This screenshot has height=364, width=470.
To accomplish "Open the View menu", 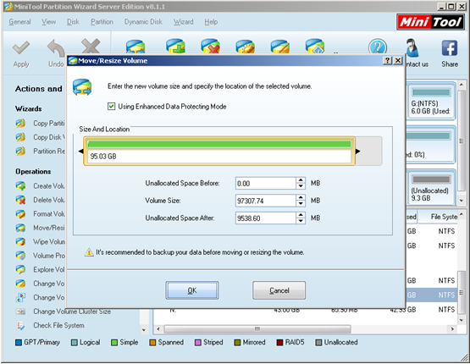I will point(48,22).
